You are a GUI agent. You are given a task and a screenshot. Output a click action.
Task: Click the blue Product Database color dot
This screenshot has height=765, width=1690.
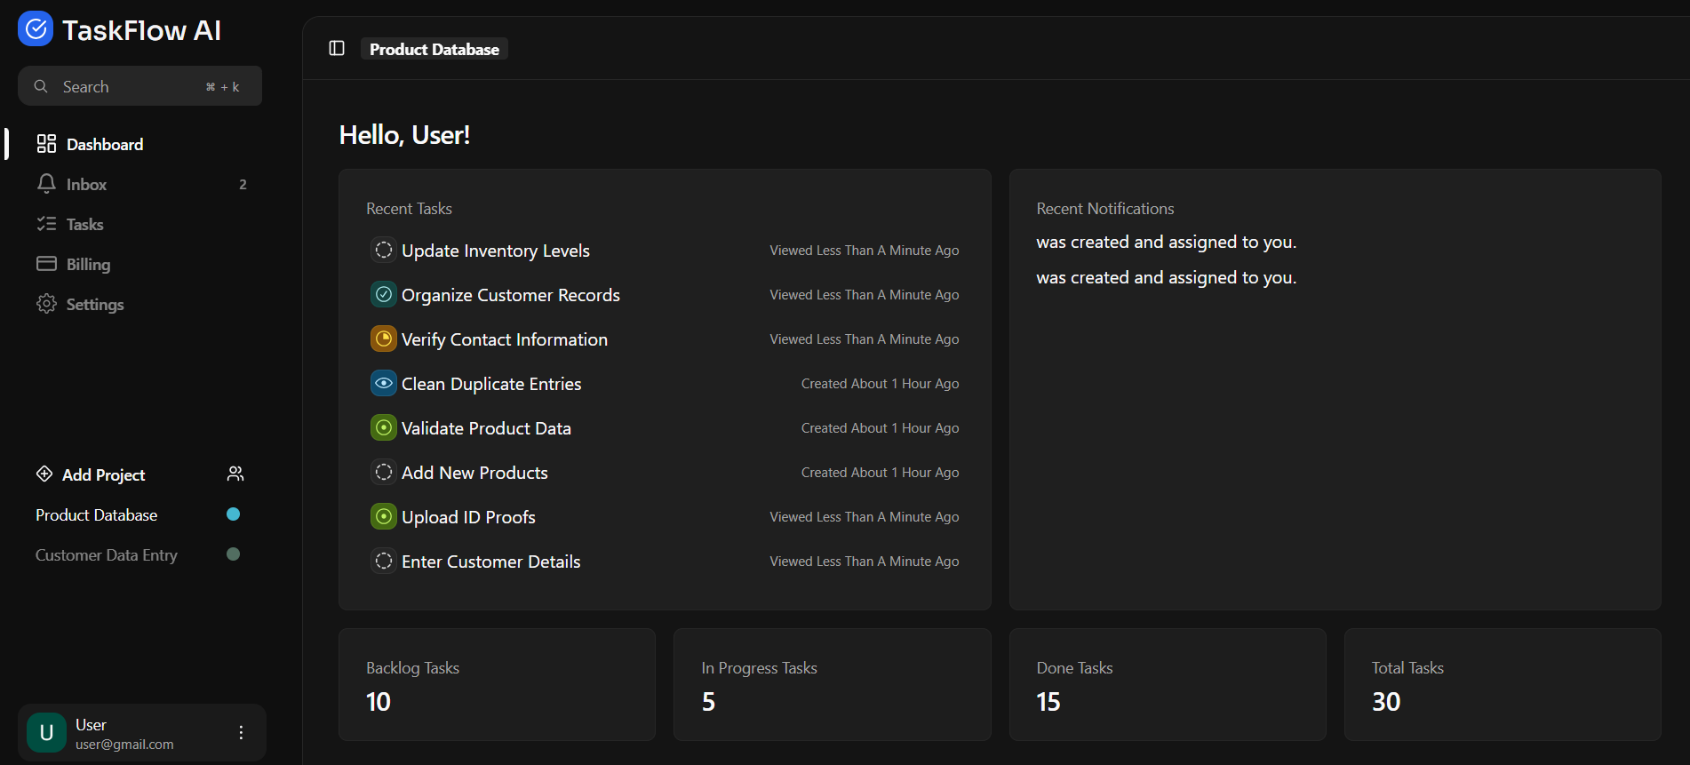[x=234, y=514]
